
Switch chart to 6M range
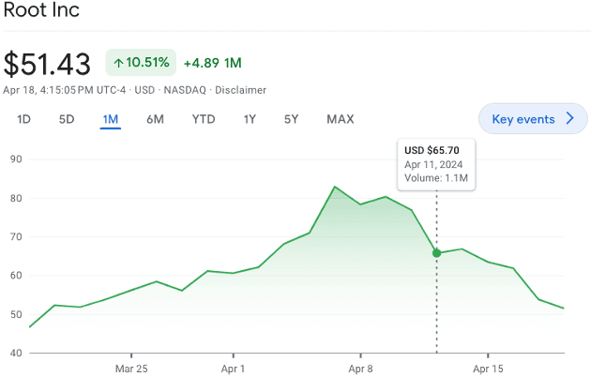click(x=155, y=119)
